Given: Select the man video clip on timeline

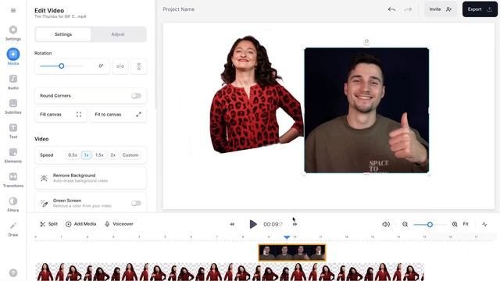Looking at the screenshot, I should (292, 253).
